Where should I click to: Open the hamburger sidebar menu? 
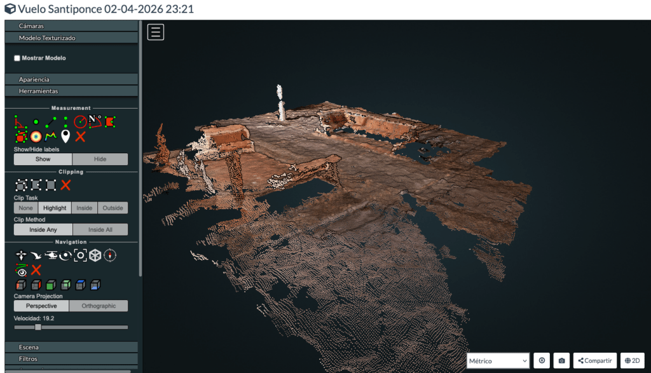coord(156,32)
